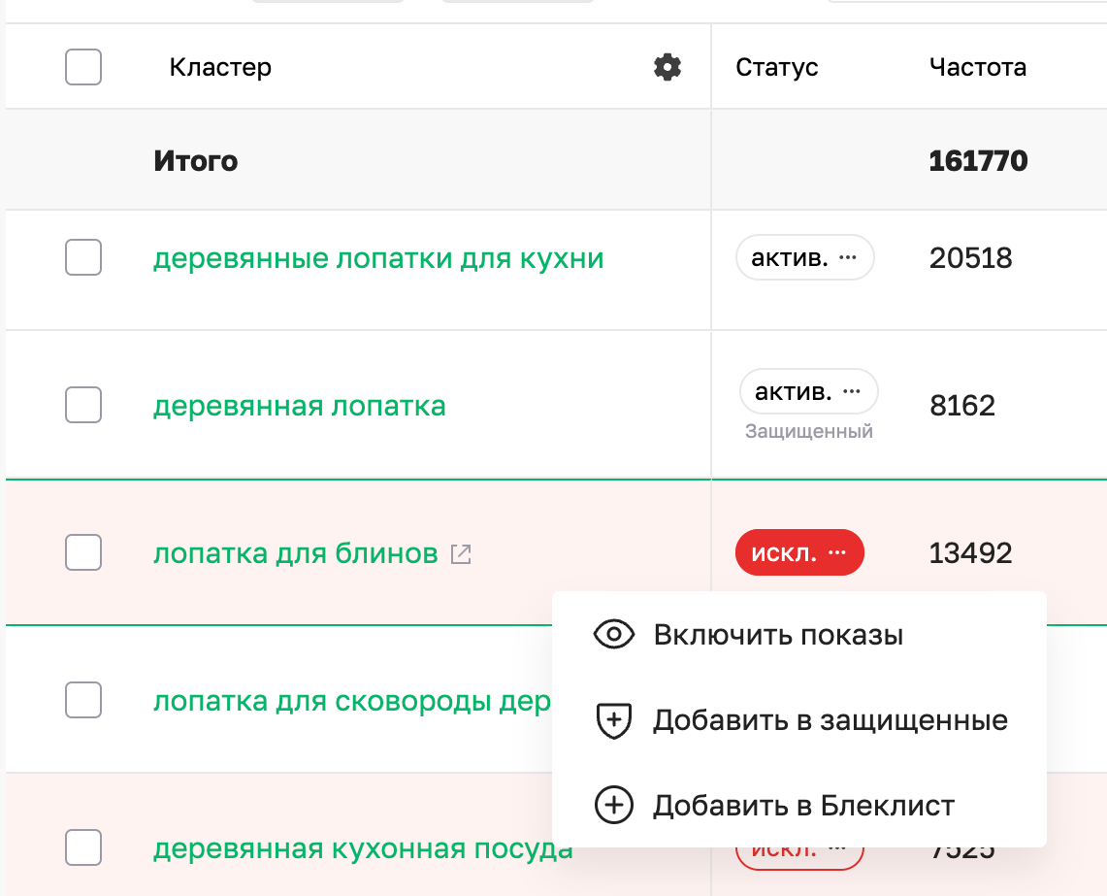Screen dimensions: 1107x896
Task: Select checkbox for деревянные лопатки для кухни
Action: [x=82, y=257]
